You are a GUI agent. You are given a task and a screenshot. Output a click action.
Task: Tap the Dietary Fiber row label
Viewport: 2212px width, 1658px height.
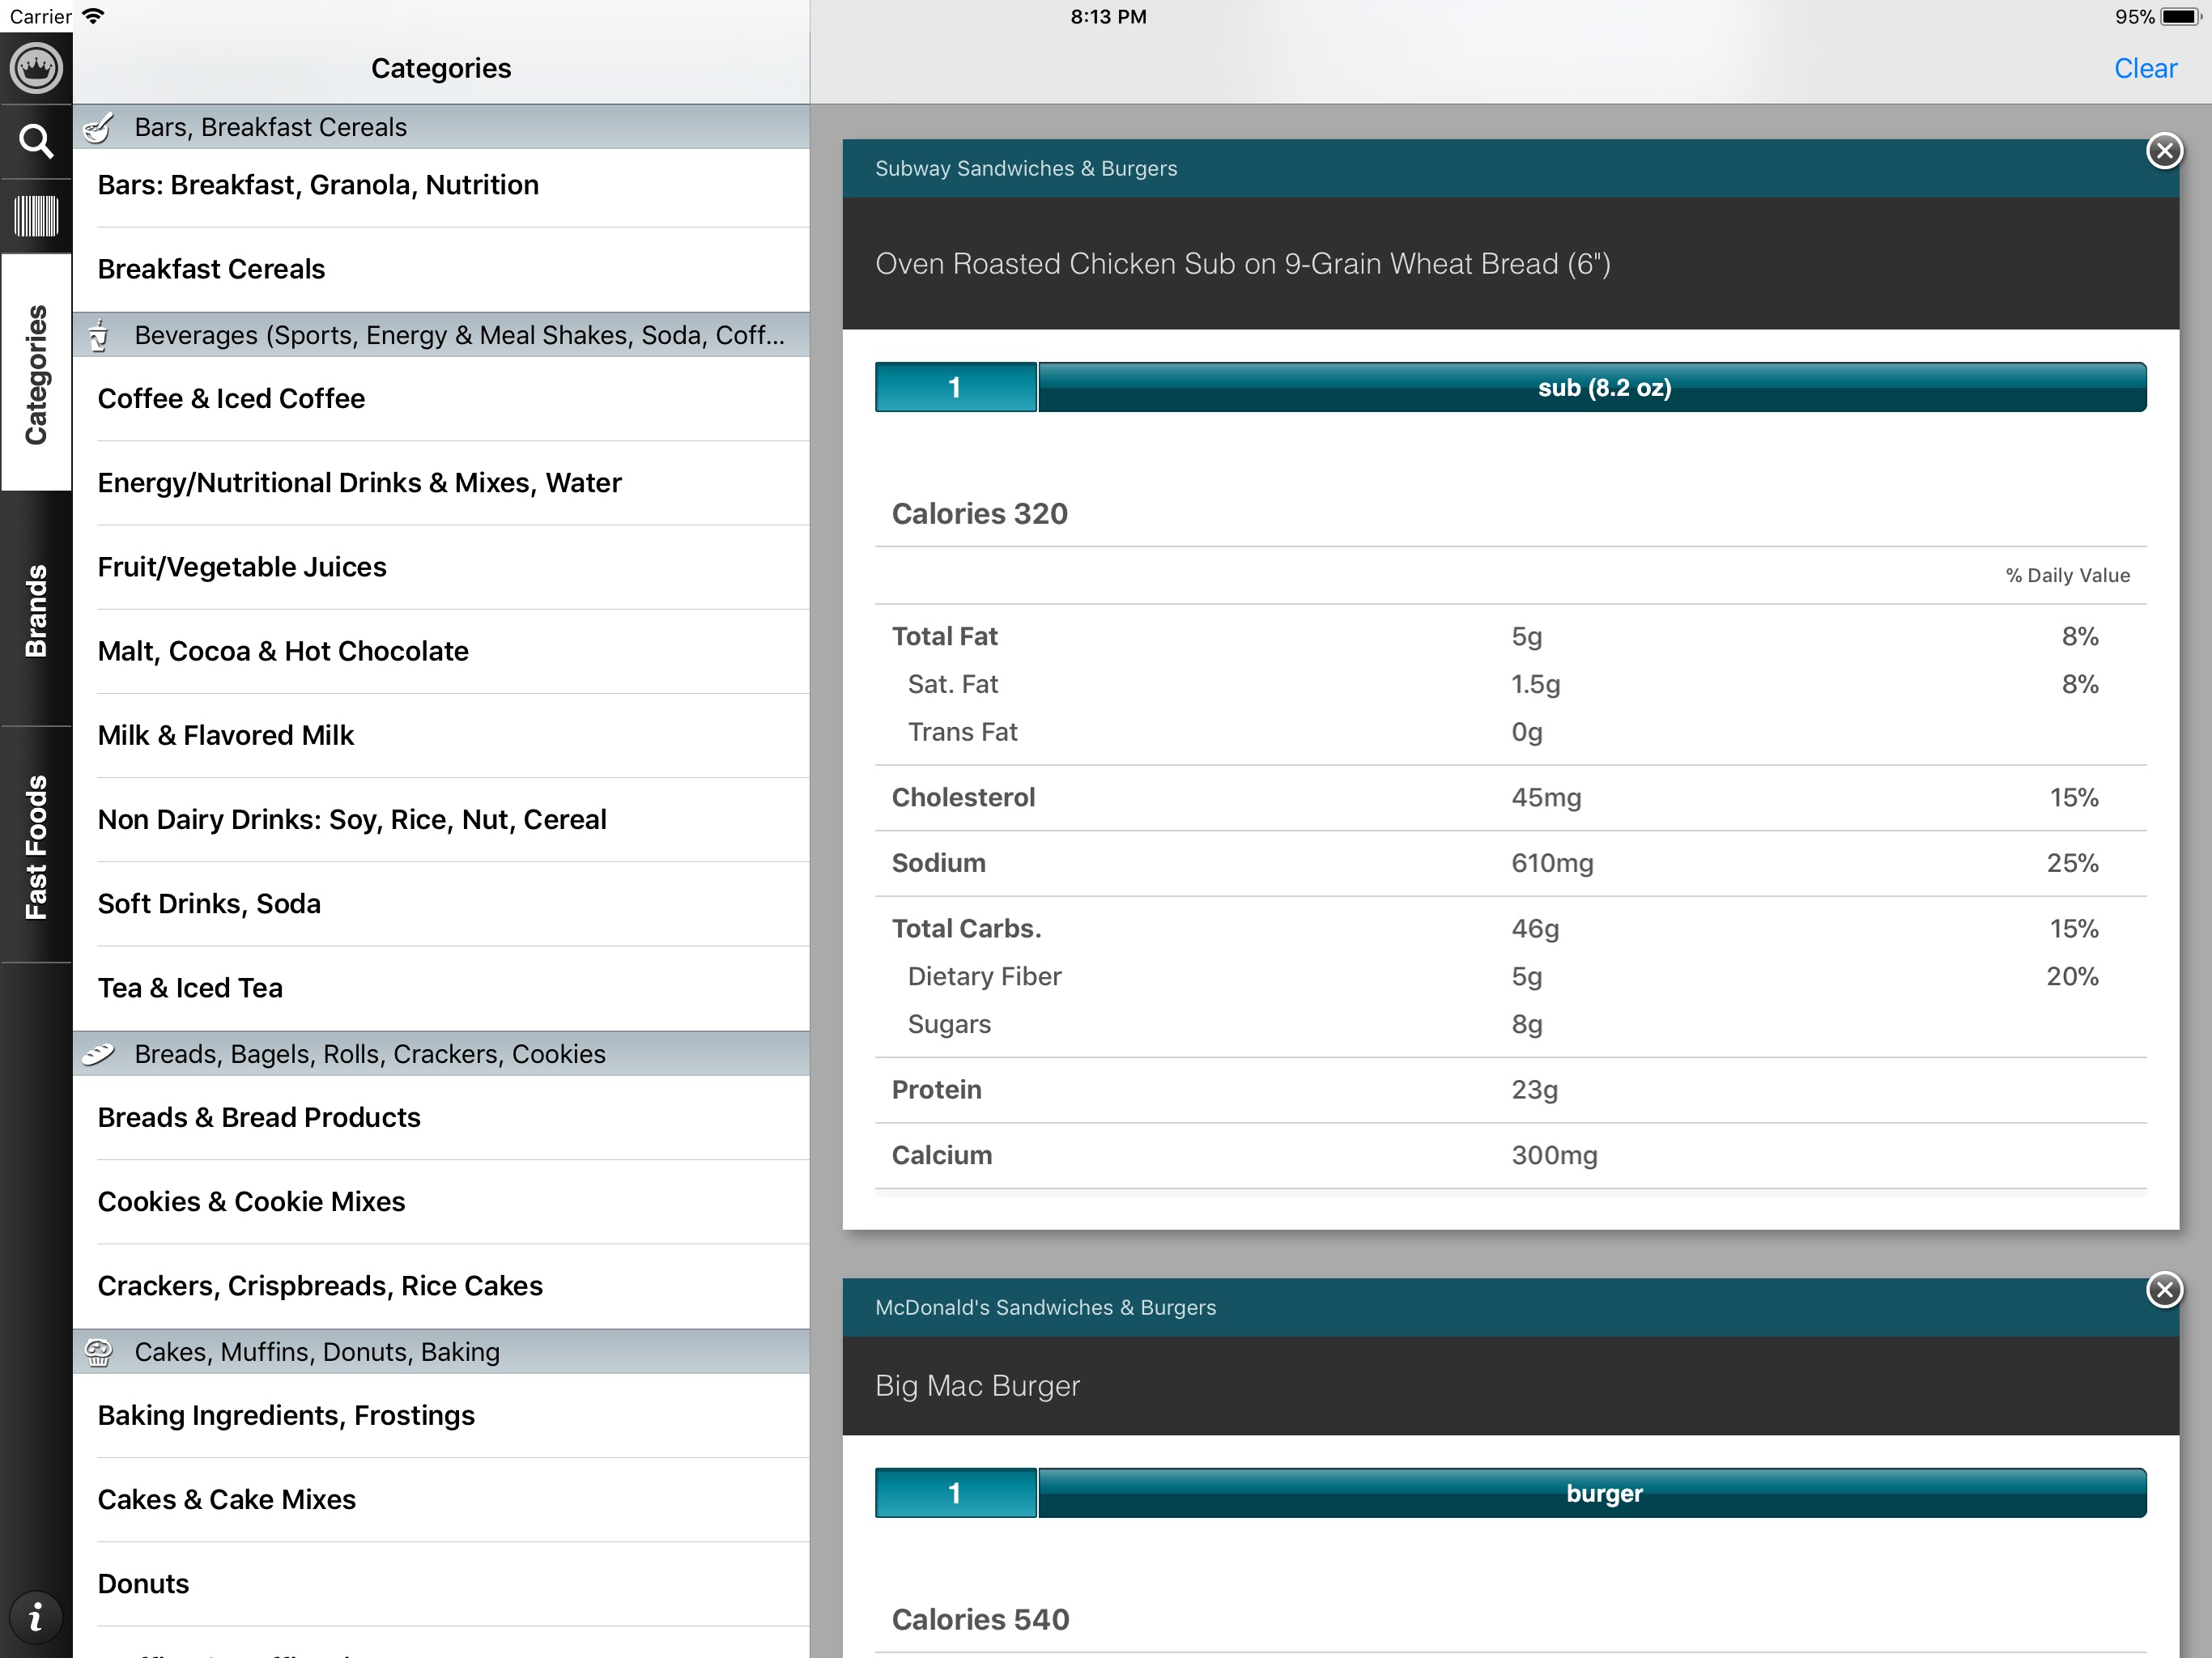point(984,977)
